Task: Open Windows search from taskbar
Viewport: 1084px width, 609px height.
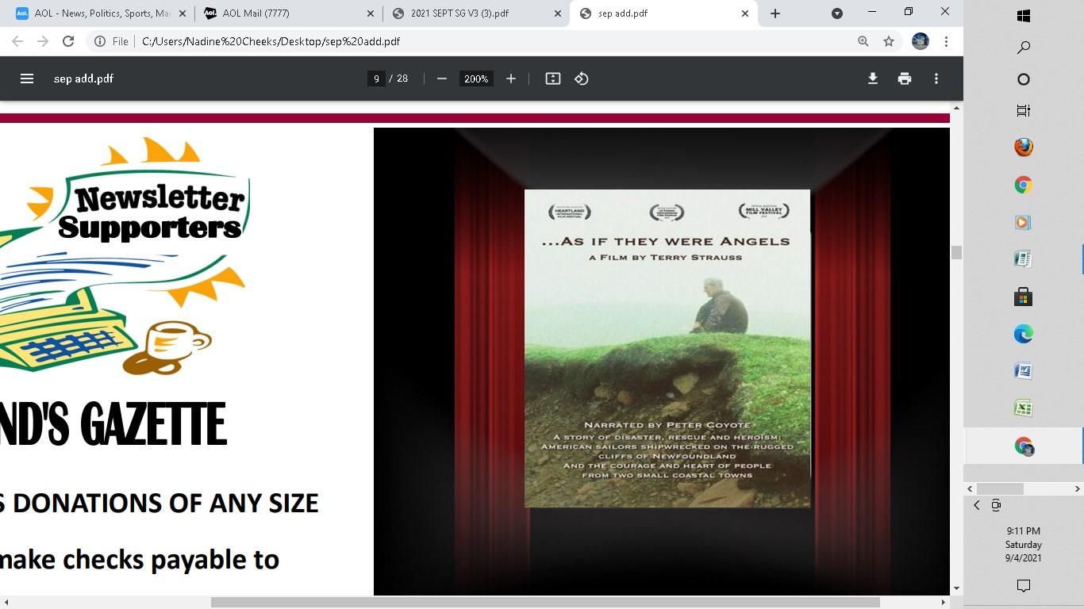Action: tap(1024, 48)
